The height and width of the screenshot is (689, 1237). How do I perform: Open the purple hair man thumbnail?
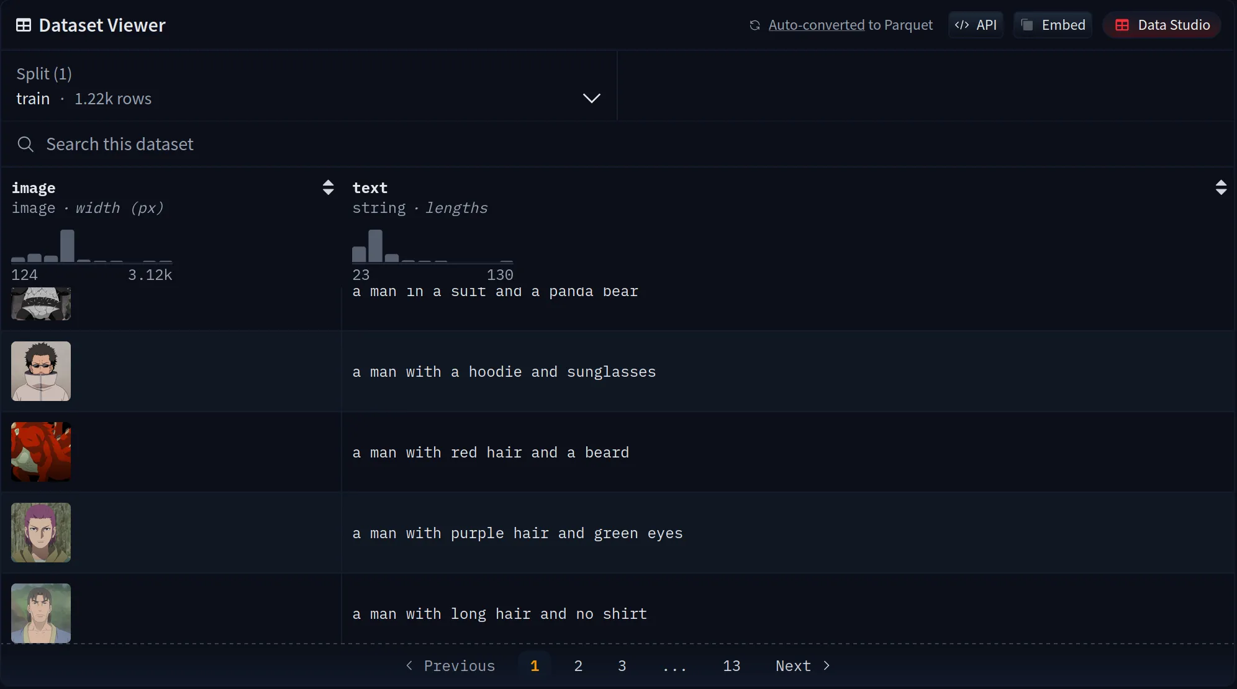point(41,533)
